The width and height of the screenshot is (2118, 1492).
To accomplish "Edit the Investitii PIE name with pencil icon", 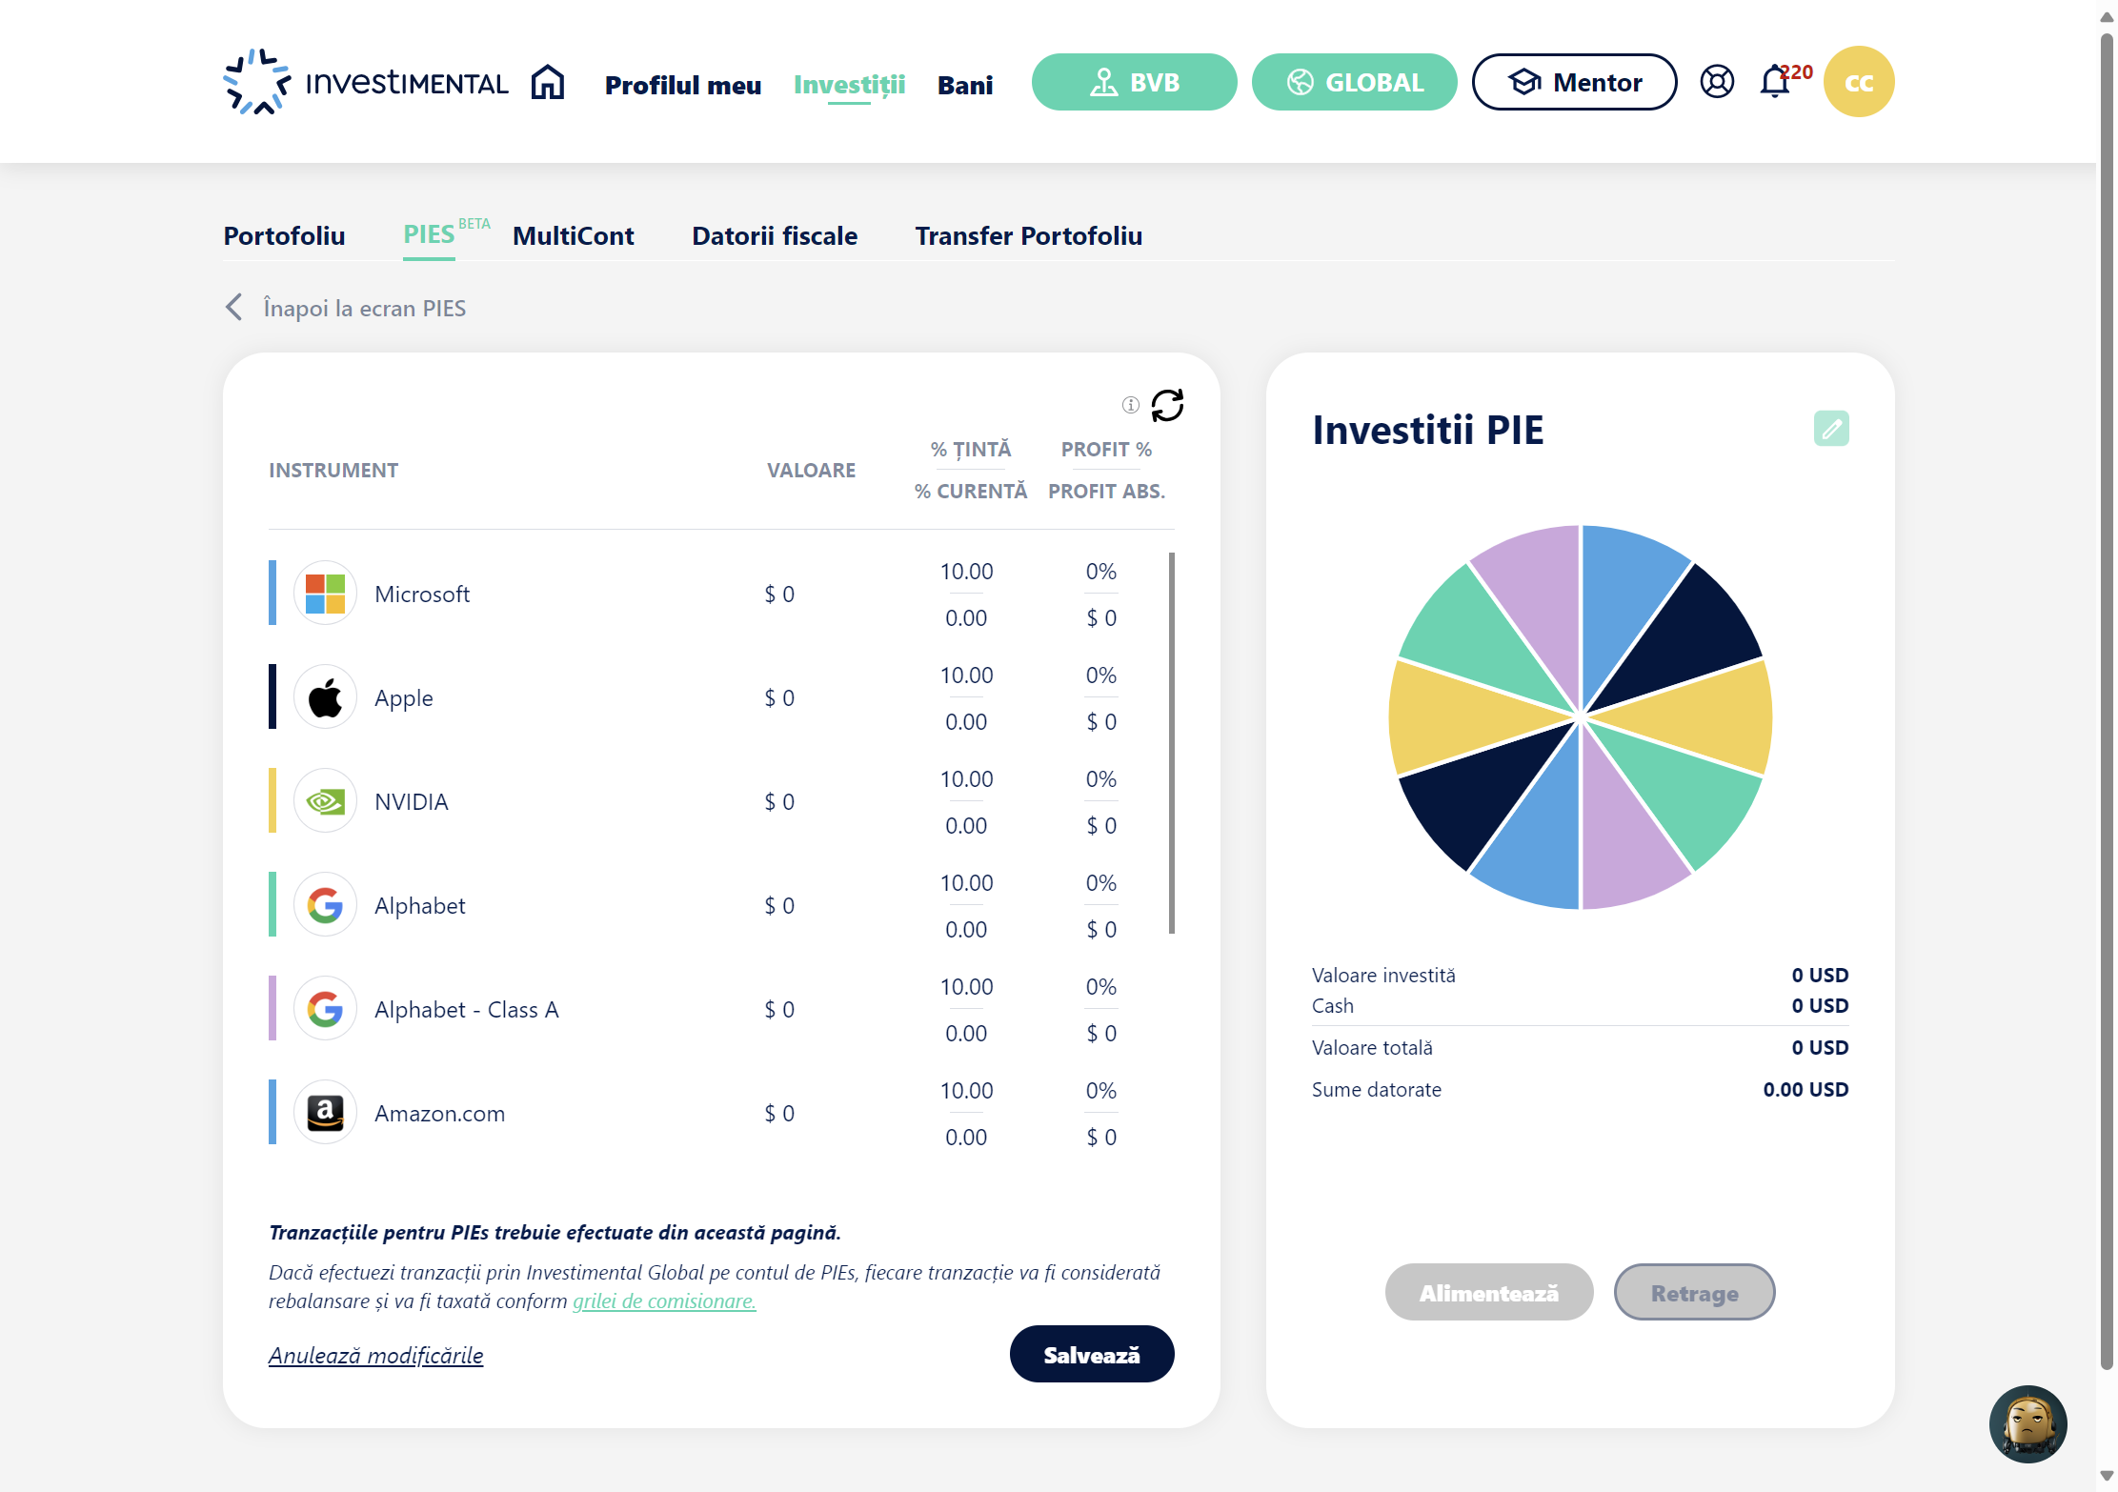I will click(x=1831, y=429).
